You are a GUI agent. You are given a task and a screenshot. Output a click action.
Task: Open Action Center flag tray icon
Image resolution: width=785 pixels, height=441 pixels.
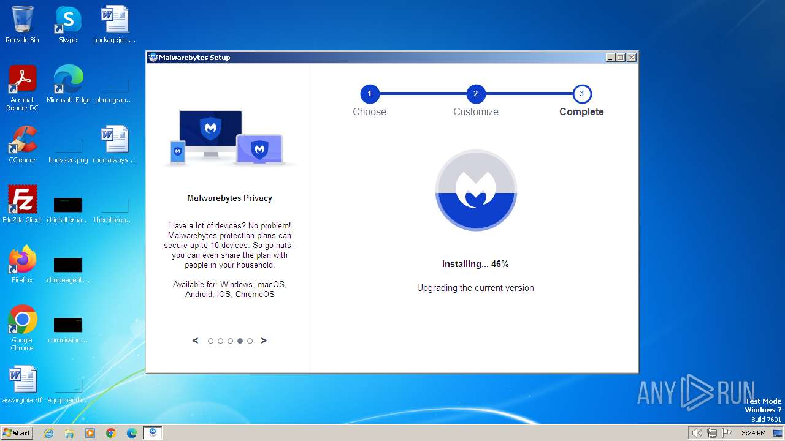click(x=727, y=433)
